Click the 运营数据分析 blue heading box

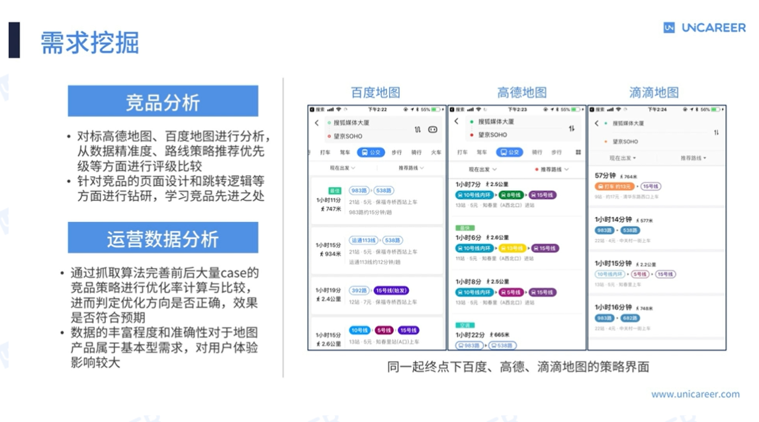[x=163, y=238]
